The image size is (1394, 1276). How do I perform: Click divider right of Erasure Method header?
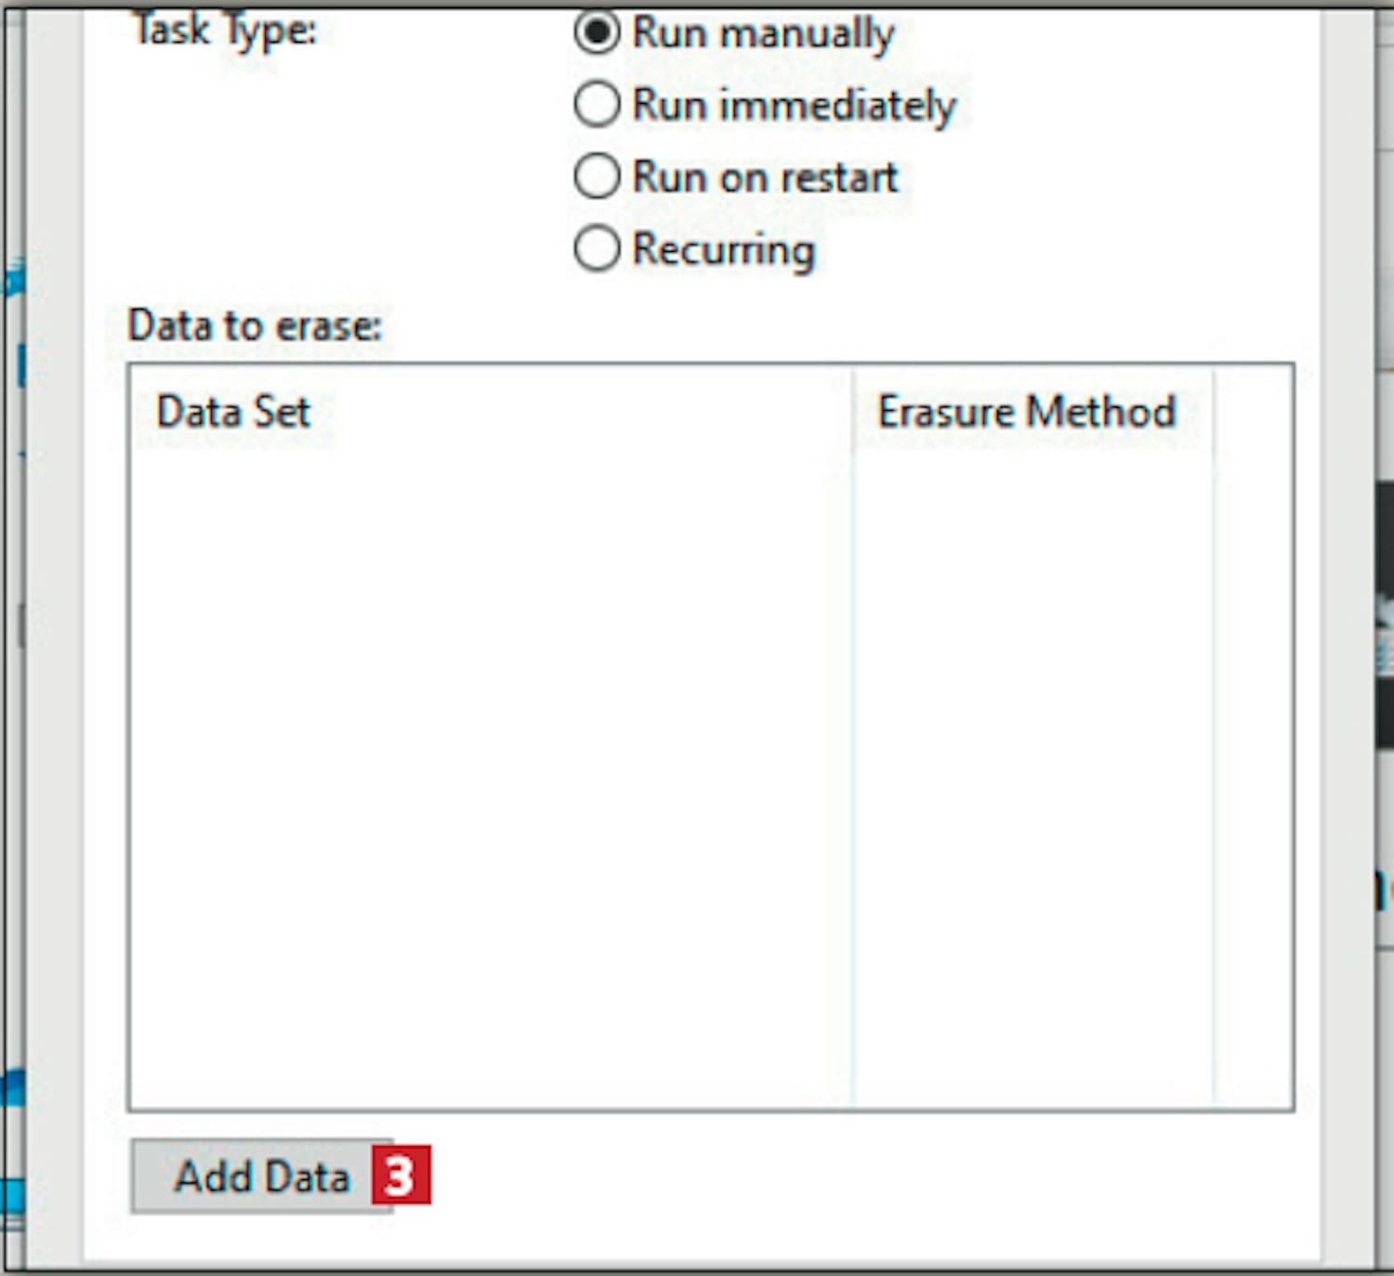[x=1214, y=412]
